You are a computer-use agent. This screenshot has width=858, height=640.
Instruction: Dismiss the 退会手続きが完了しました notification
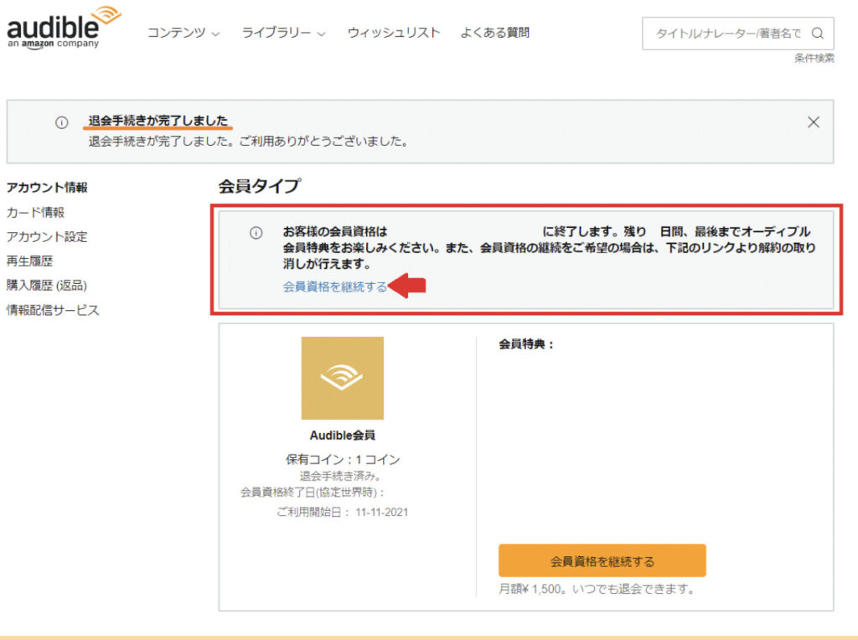tap(813, 122)
